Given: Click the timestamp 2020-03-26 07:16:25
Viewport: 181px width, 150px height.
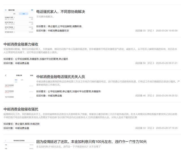Looking at the screenshot, I should pyautogui.click(x=167, y=128).
